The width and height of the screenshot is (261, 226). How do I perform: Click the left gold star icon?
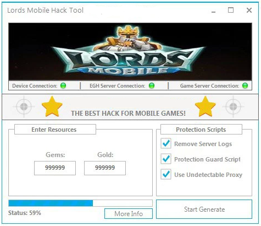pyautogui.click(x=52, y=106)
